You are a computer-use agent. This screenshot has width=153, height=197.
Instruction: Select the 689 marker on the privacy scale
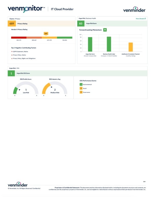46,34
